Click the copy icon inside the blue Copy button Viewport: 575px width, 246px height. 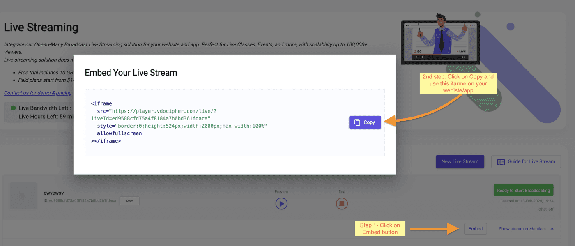[357, 122]
